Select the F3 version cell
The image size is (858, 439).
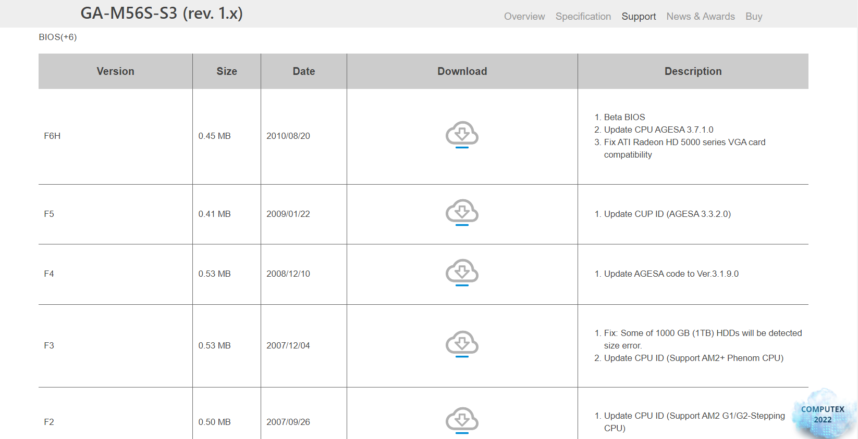coord(116,346)
